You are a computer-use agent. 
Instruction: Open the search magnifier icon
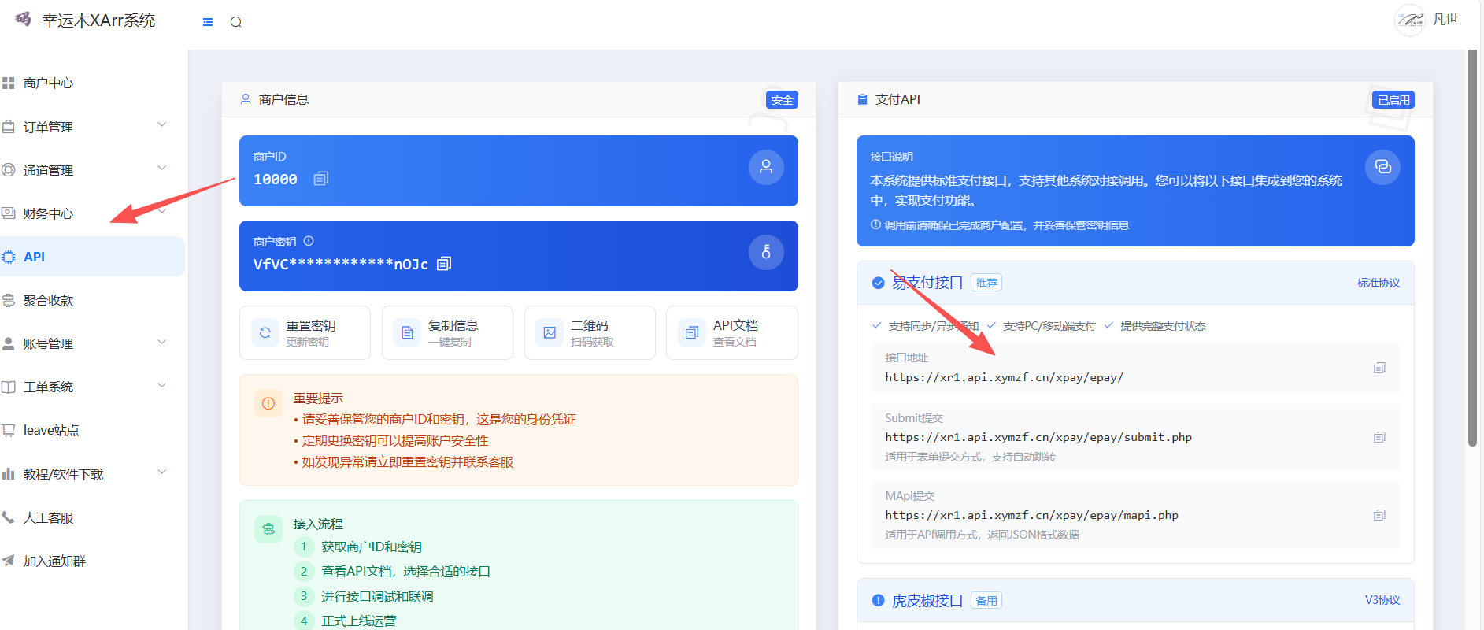235,22
